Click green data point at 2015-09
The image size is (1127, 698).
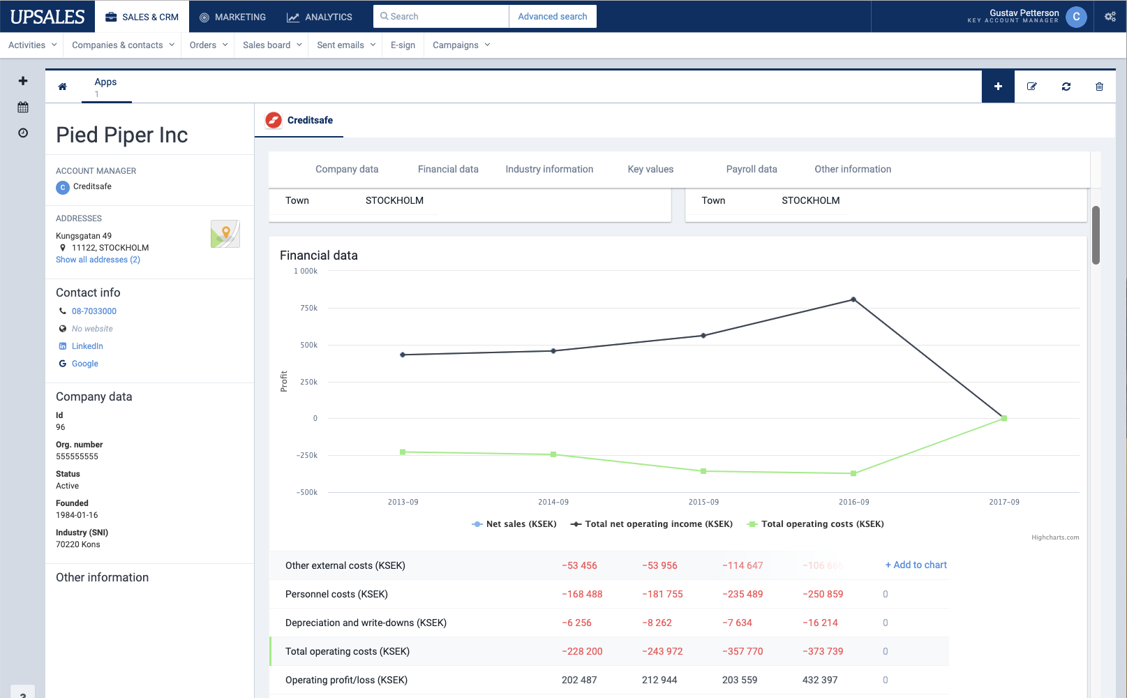click(703, 471)
